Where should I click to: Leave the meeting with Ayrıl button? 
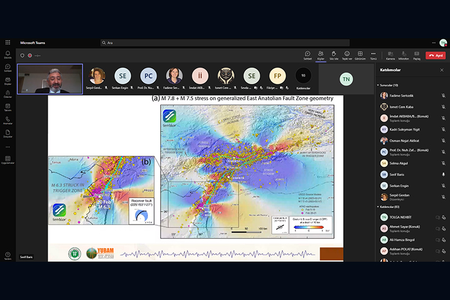(x=435, y=55)
